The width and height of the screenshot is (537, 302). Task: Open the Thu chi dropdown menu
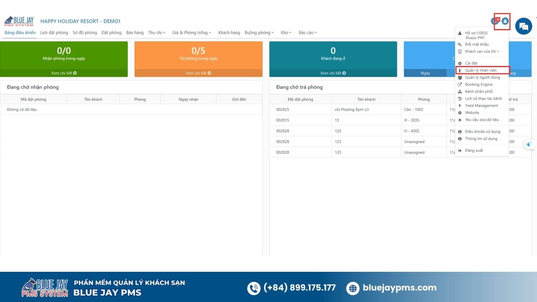[x=157, y=33]
